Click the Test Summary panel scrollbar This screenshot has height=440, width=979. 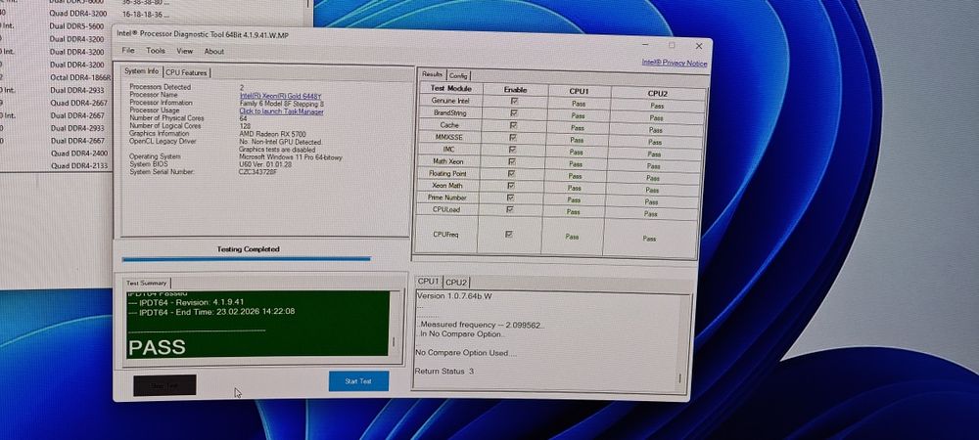coord(393,324)
